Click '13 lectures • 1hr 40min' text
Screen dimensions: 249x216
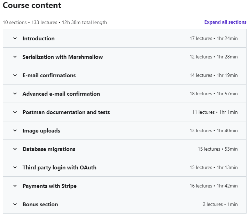click(213, 130)
